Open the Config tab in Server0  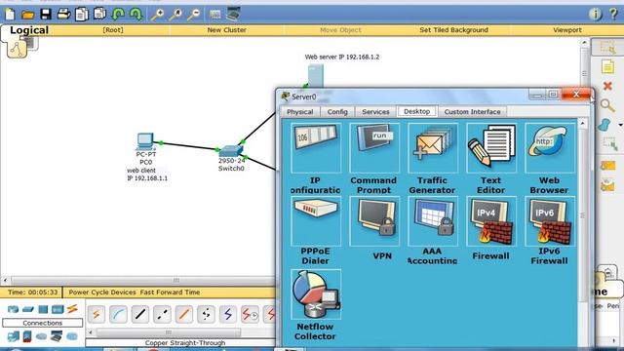(337, 112)
